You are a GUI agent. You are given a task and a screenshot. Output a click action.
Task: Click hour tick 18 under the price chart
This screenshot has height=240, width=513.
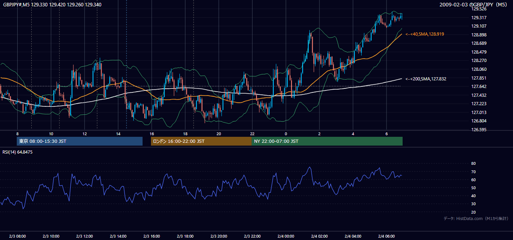tap(185, 134)
